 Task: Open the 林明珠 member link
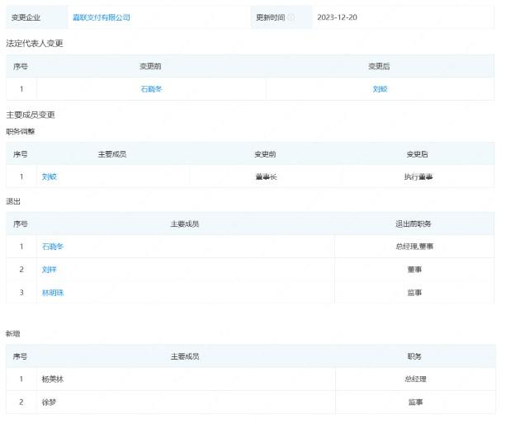tap(53, 293)
